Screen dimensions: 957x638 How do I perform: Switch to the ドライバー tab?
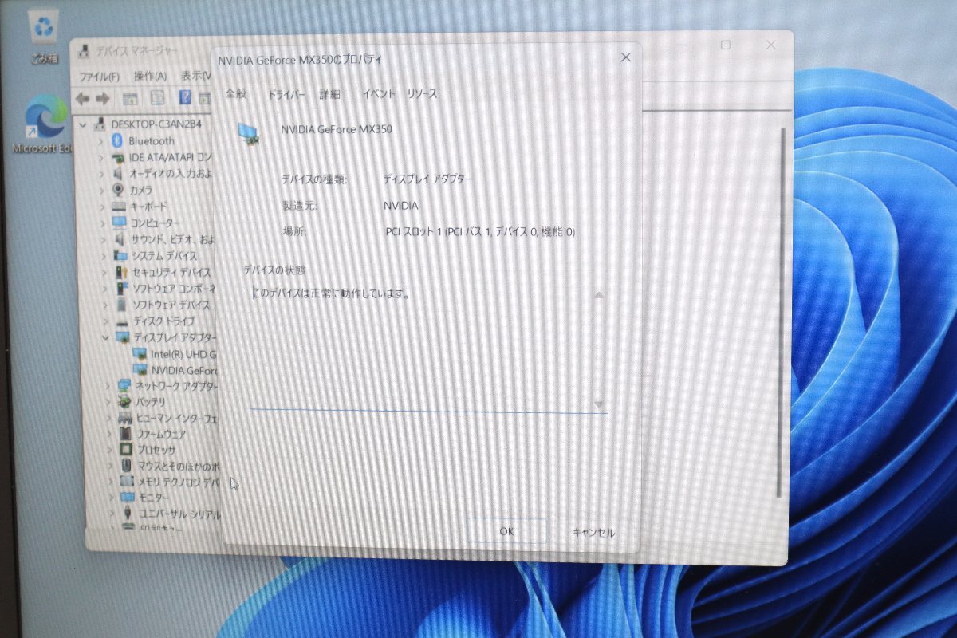286,94
